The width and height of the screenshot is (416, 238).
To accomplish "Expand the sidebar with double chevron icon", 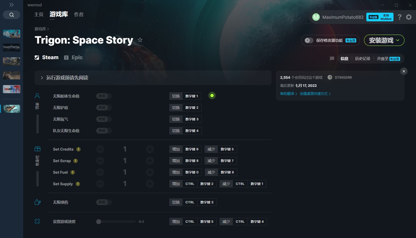I will pos(11,5).
